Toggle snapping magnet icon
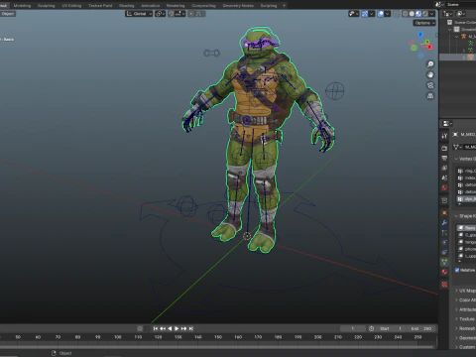 pos(171,14)
